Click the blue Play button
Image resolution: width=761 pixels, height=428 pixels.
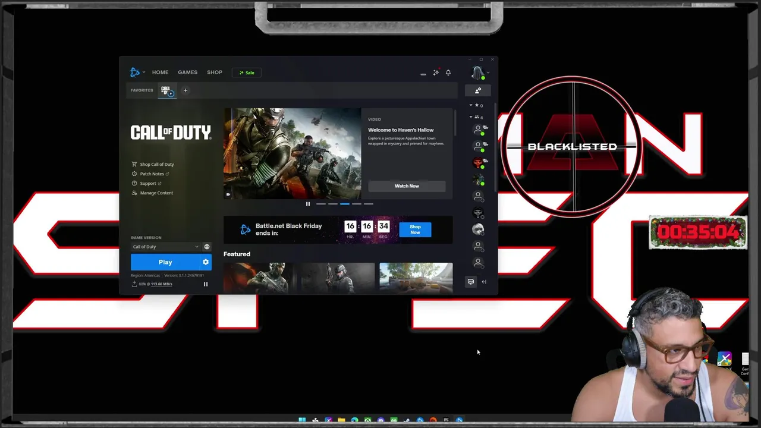(x=165, y=262)
